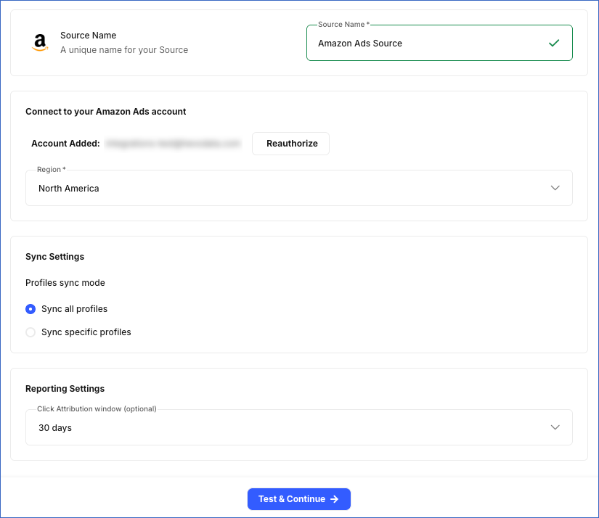Click the Test & Continue button
The width and height of the screenshot is (599, 518).
click(x=298, y=499)
